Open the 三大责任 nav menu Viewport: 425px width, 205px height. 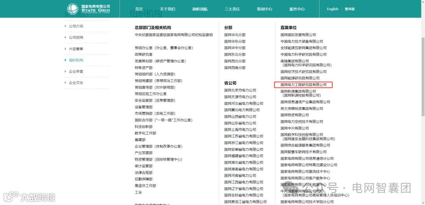[232, 9]
